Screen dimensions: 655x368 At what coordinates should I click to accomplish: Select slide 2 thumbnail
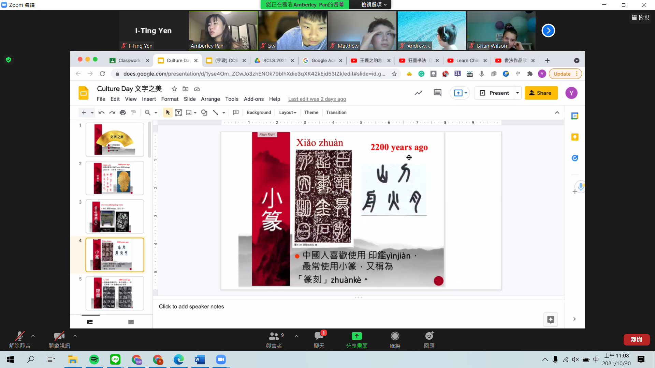(115, 178)
